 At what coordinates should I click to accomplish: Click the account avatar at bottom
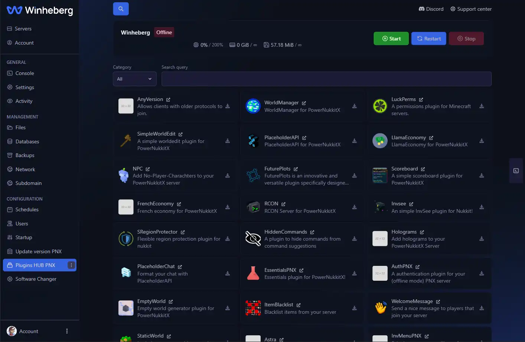click(x=12, y=331)
